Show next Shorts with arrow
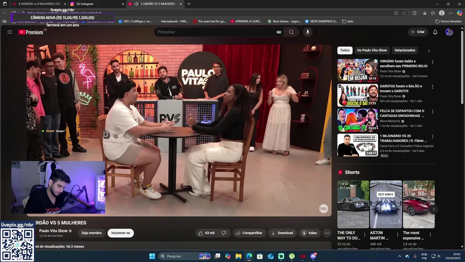Image resolution: width=465 pixels, height=262 pixels. point(433,209)
